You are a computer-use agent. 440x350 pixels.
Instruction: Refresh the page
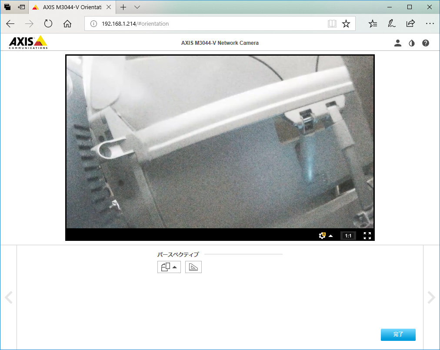pyautogui.click(x=48, y=23)
